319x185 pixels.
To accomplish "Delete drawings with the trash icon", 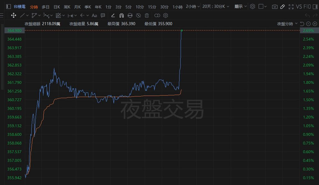I will pos(147,15).
